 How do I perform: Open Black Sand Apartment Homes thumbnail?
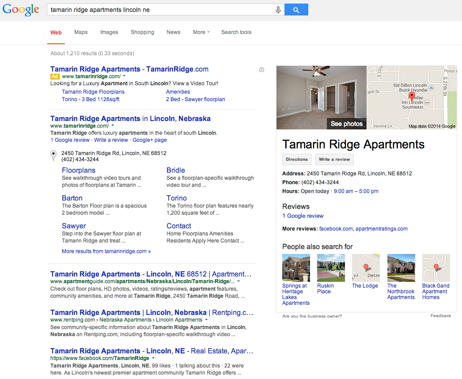436,268
